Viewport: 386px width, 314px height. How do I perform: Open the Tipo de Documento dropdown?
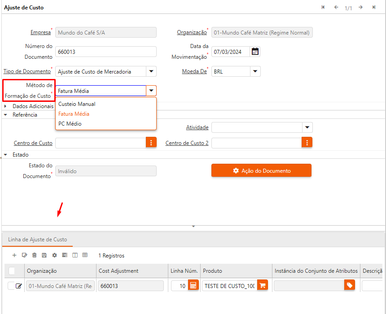[x=151, y=71]
